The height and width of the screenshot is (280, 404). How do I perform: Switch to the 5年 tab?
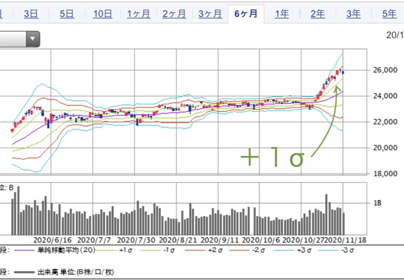click(x=389, y=13)
